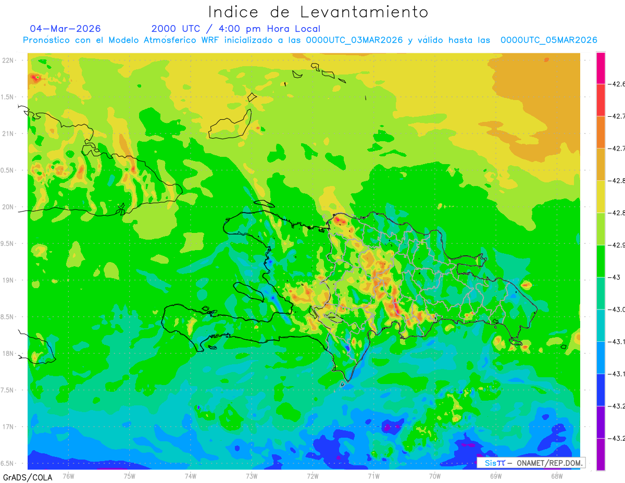
Task: Click the dark blue swatch in the color legend
Action: pos(601,389)
